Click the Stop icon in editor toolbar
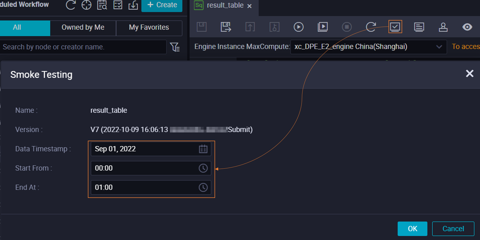480x240 pixels. point(347,27)
